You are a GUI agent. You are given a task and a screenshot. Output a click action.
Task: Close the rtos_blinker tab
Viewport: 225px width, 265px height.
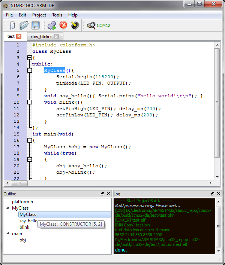[56, 37]
